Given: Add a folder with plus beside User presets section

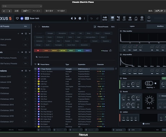Looking at the screenshot, I should tap(18, 34).
